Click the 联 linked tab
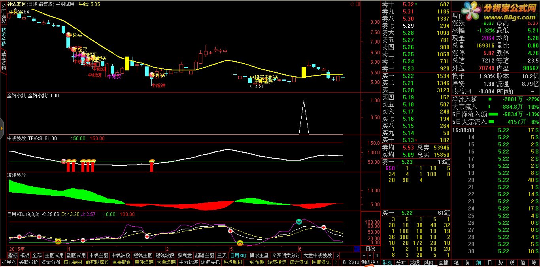Viewport: 540px width, 267px height. pyautogui.click(x=512, y=262)
